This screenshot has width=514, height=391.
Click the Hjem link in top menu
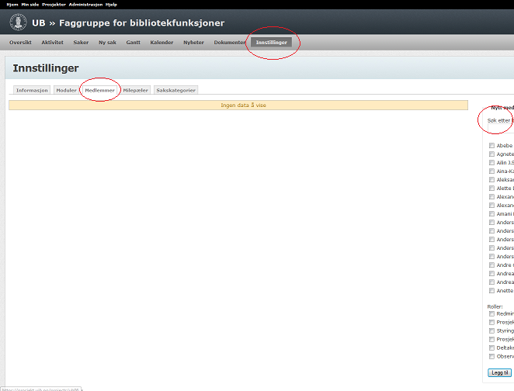click(12, 4)
